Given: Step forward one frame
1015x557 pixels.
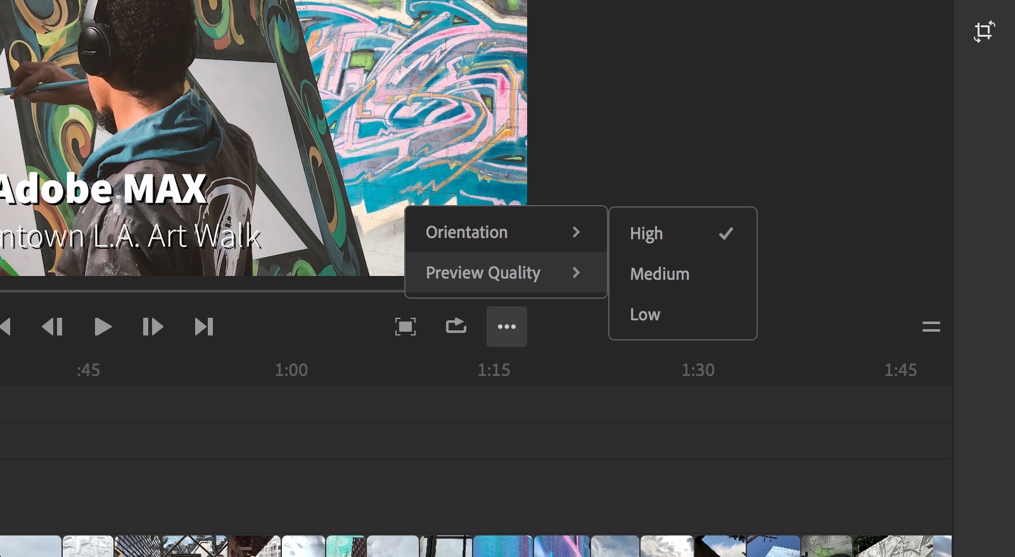Looking at the screenshot, I should click(x=153, y=327).
